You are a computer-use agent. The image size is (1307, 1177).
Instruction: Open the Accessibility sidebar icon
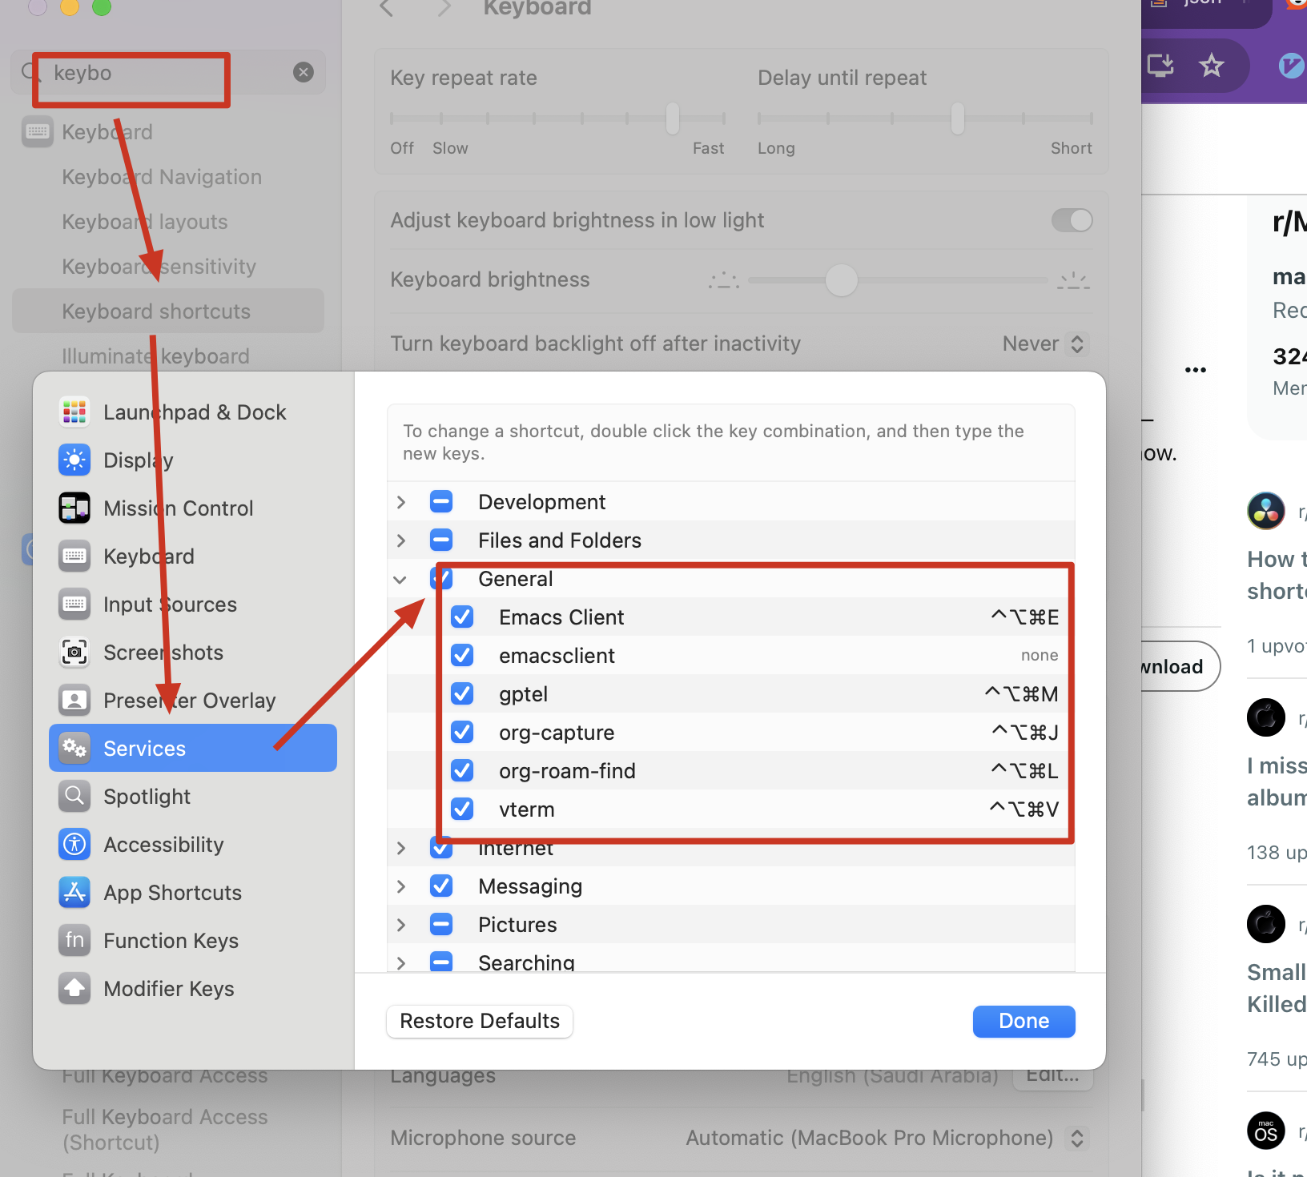(x=74, y=844)
